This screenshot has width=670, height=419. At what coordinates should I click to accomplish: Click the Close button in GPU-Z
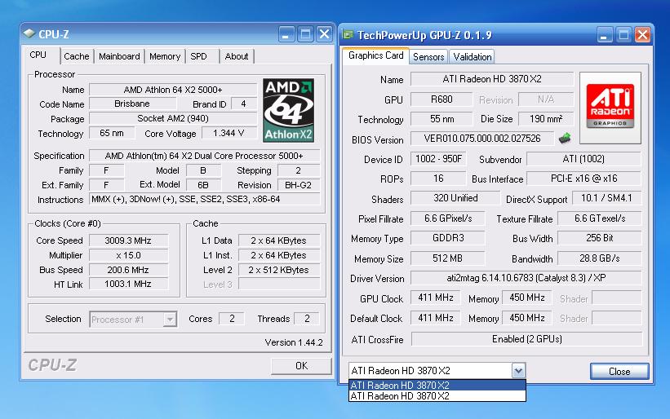pos(619,371)
